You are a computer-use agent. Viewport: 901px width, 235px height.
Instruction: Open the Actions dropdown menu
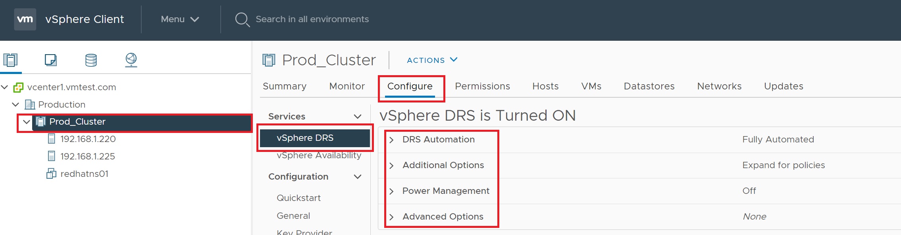tap(432, 60)
